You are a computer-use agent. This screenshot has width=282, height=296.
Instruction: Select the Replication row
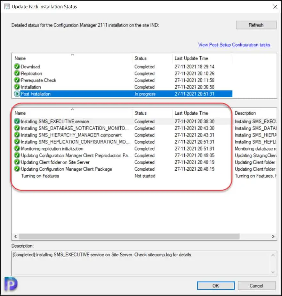click(x=123, y=73)
